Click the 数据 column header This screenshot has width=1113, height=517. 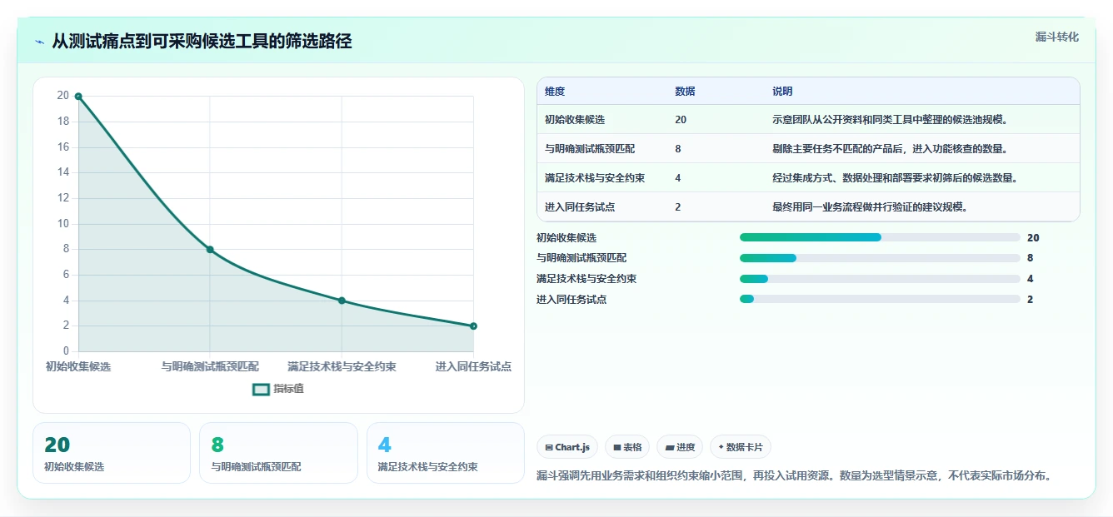[685, 92]
